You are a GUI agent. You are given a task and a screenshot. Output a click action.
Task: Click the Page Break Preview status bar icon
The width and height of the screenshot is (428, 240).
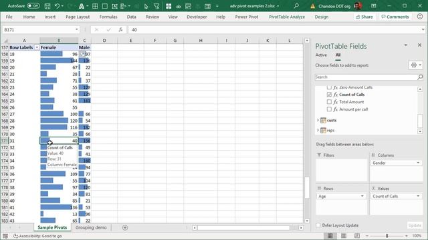(x=356, y=235)
